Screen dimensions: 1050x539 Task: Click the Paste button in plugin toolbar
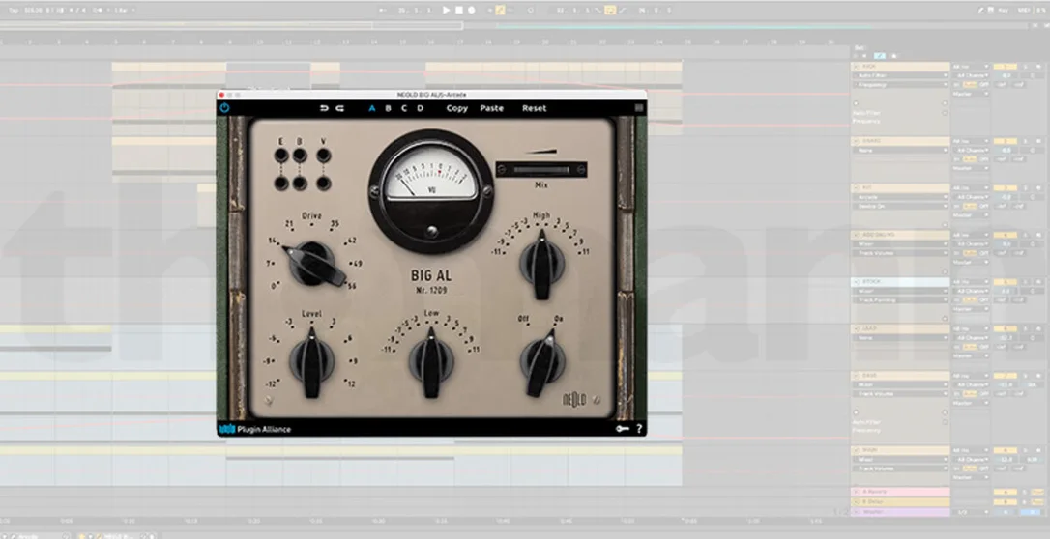491,108
